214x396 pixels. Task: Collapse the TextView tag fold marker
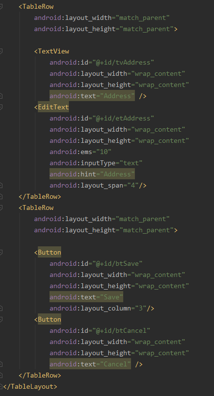tap(1, 52)
